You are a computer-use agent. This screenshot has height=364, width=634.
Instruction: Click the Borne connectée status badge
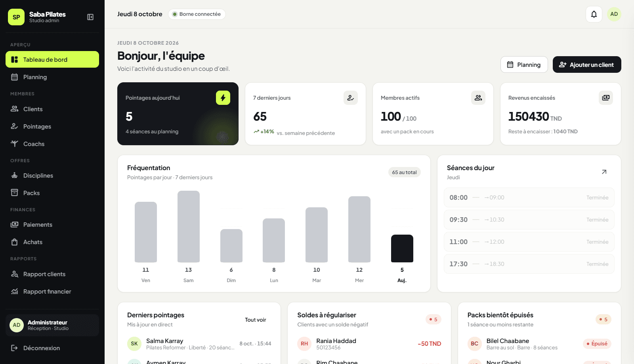click(x=197, y=14)
